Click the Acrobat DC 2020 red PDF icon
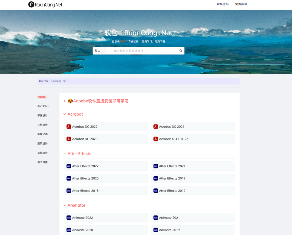This screenshot has width=292, height=235. point(69,139)
